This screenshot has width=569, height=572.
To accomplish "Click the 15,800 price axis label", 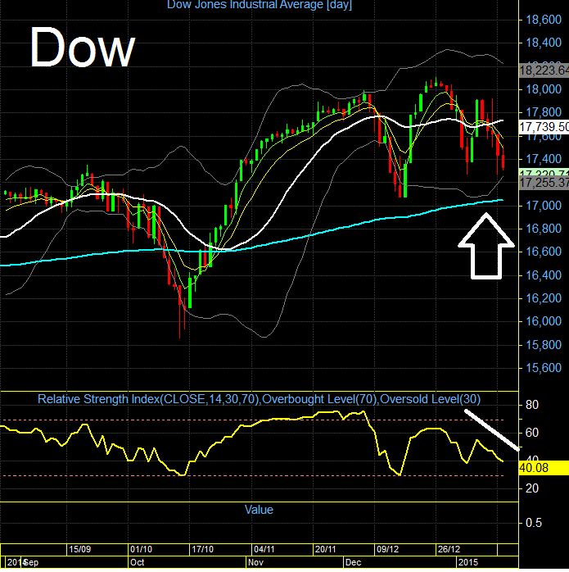I will pos(543,345).
